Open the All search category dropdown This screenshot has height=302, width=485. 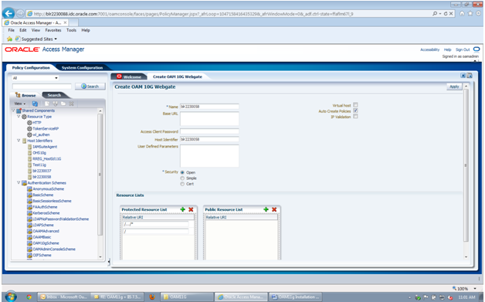[x=36, y=78]
